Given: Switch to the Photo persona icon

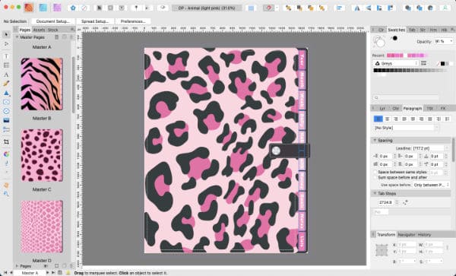Looking at the screenshot, I should 57,8.
